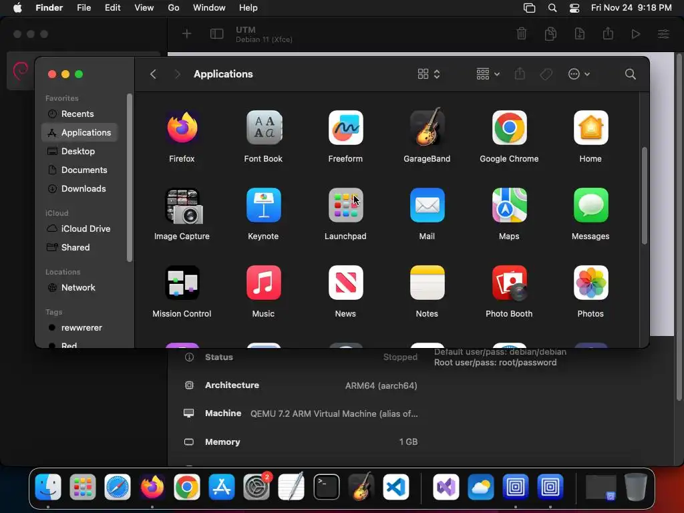Viewport: 684px width, 513px height.
Task: Click Spotlight search in menu bar
Action: coord(552,8)
